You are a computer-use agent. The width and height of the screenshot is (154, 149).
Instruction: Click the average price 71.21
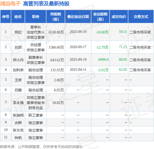pos(123,47)
